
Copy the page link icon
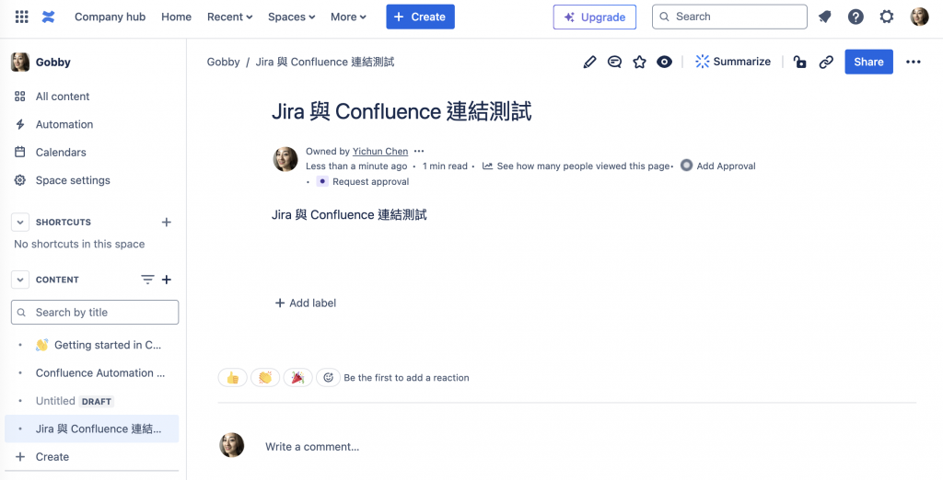point(826,62)
